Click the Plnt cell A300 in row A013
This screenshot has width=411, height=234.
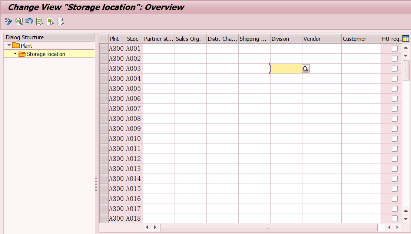[116, 169]
